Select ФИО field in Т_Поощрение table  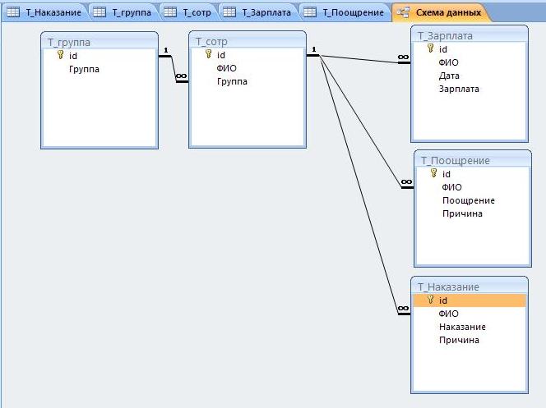click(473, 187)
